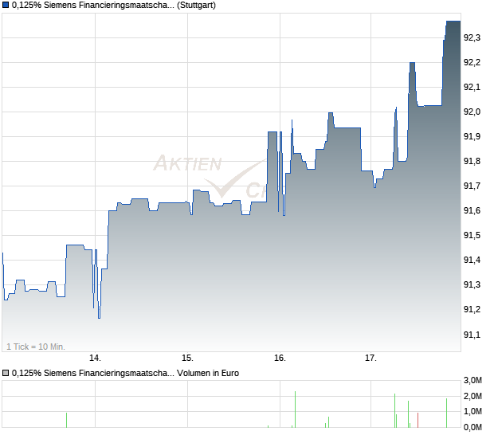The height and width of the screenshot is (435, 494).
Task: Click the red volume bar on day 17
Action: [x=418, y=420]
